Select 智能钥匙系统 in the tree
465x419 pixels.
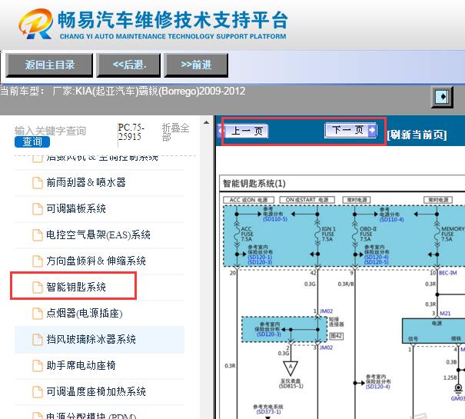click(76, 287)
